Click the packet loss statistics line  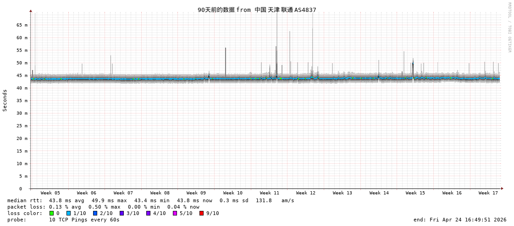pos(103,207)
